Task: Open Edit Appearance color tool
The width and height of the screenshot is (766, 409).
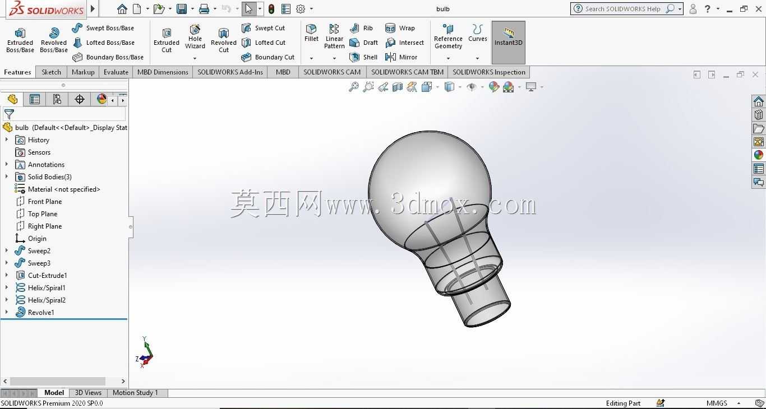Action: tap(494, 87)
